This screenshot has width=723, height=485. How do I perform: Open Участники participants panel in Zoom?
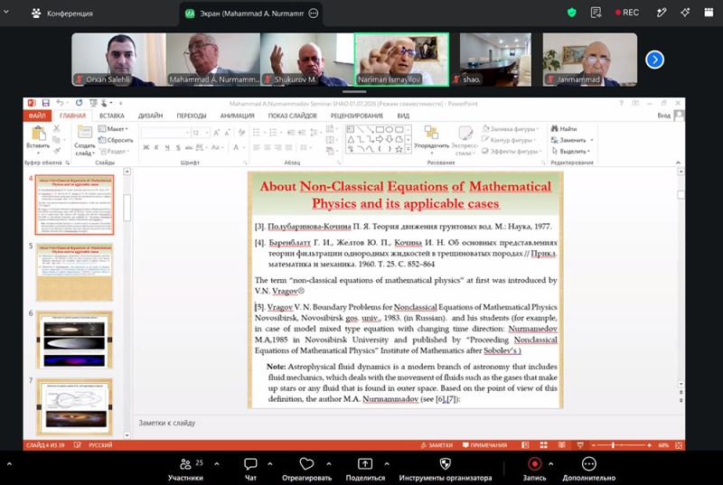(x=185, y=470)
